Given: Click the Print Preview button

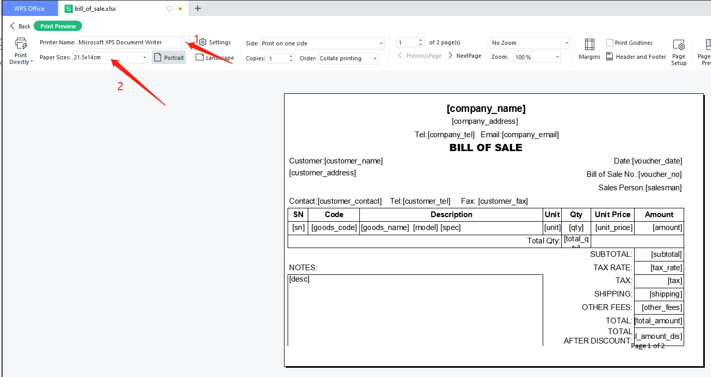Looking at the screenshot, I should coord(58,26).
